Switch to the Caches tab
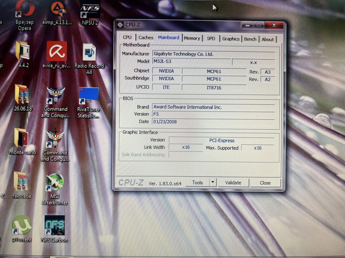The image size is (345, 258). point(146,38)
